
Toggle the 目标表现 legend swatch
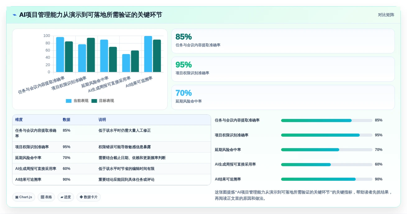tap(94, 101)
